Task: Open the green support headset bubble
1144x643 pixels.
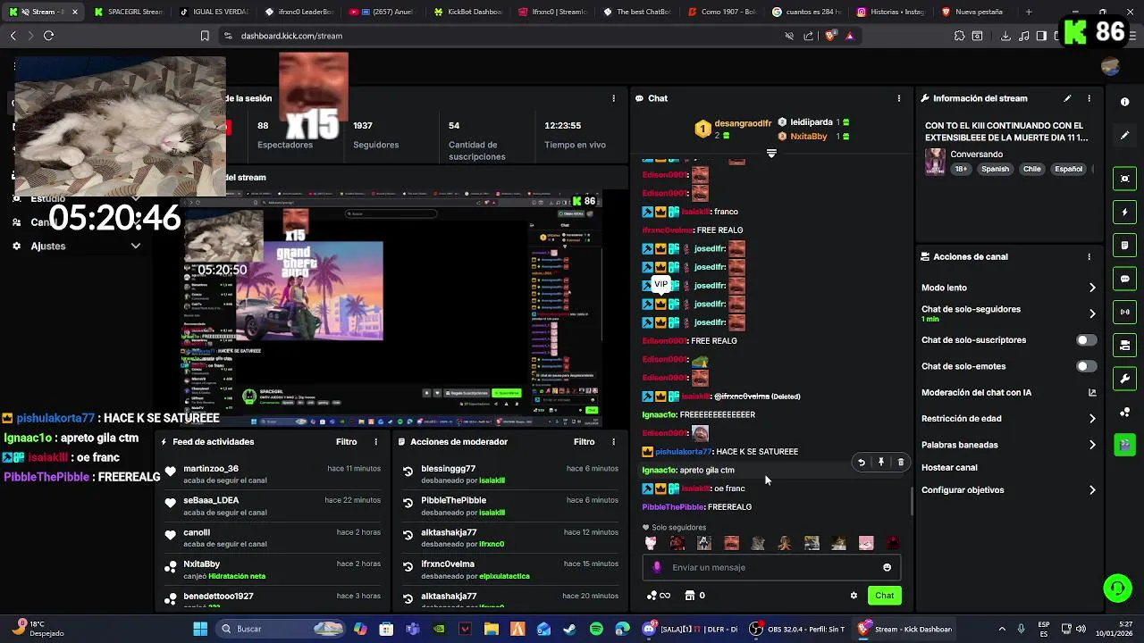Action: 1117,589
